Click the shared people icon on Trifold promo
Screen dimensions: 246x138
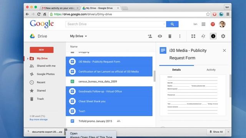click(119, 121)
